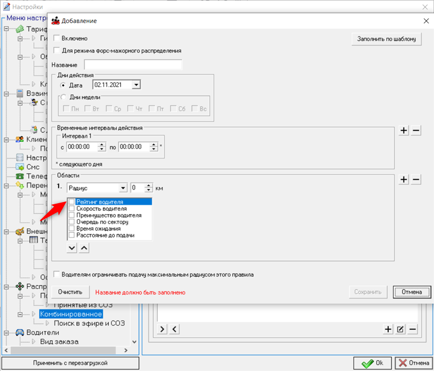Click the radius km value field
434x371 pixels.
pyautogui.click(x=138, y=188)
